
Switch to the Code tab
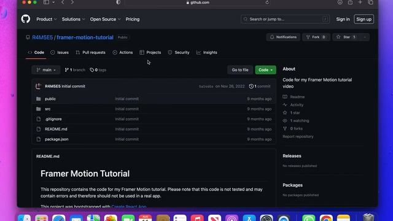[36, 52]
